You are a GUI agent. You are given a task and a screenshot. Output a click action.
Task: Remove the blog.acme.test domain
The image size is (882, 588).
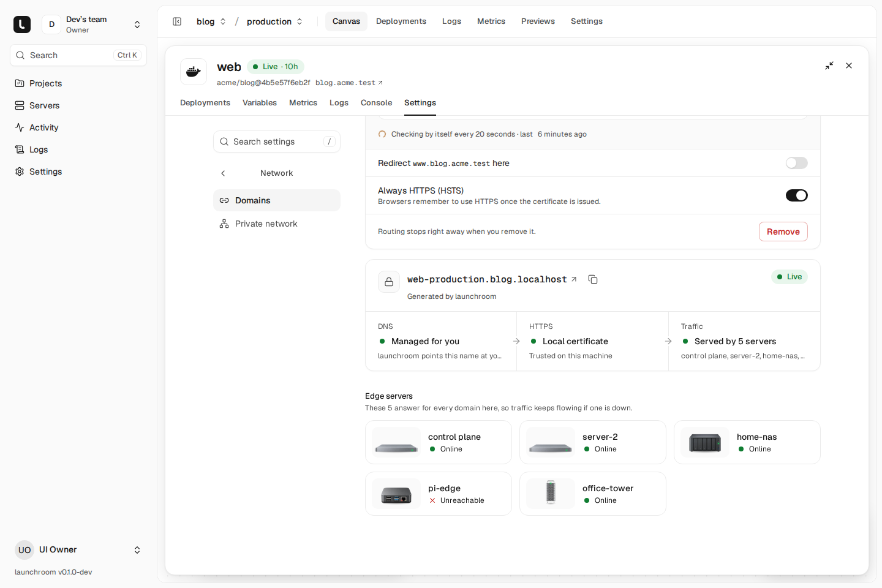point(783,232)
